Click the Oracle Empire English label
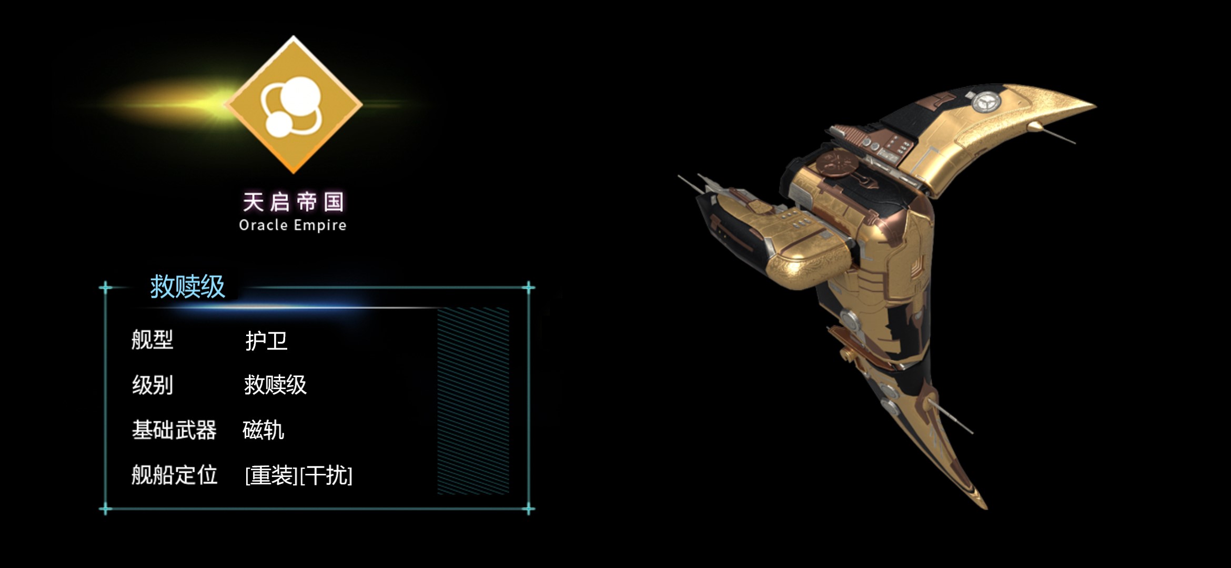The image size is (1231, 568). click(x=292, y=225)
